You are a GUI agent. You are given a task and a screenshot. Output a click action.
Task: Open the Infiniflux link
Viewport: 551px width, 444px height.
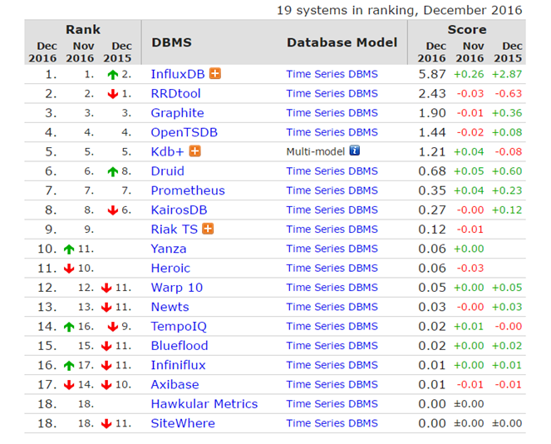(x=178, y=365)
